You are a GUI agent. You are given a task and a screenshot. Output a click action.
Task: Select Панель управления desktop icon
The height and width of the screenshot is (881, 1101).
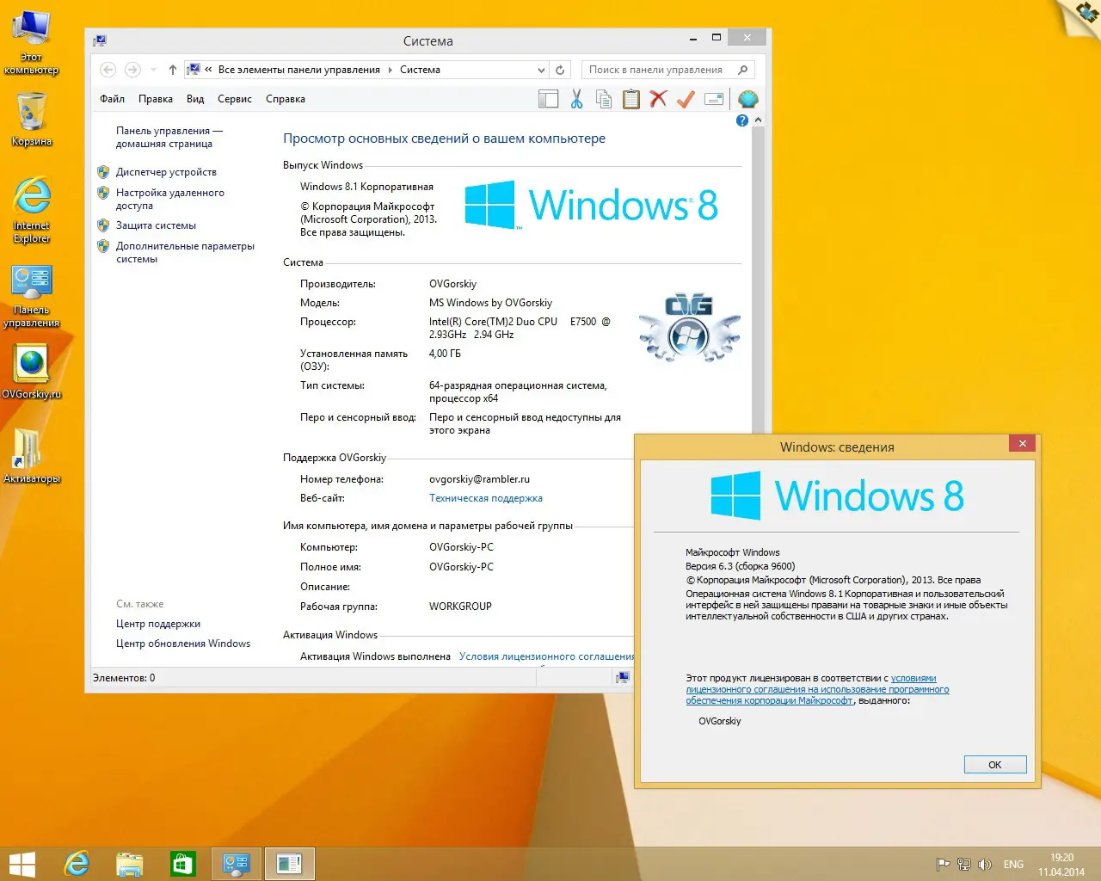32,296
